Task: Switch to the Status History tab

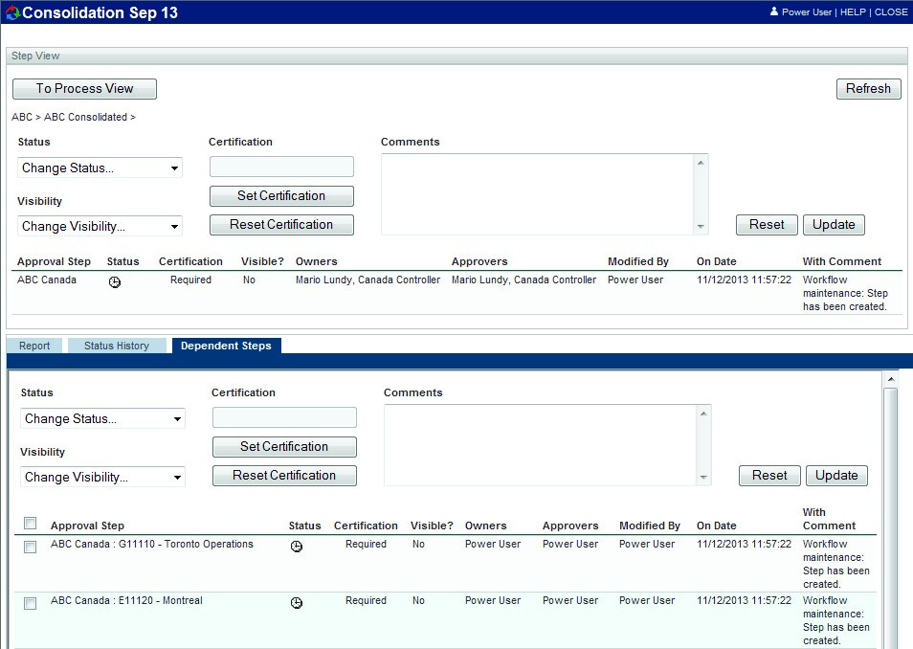Action: point(117,346)
